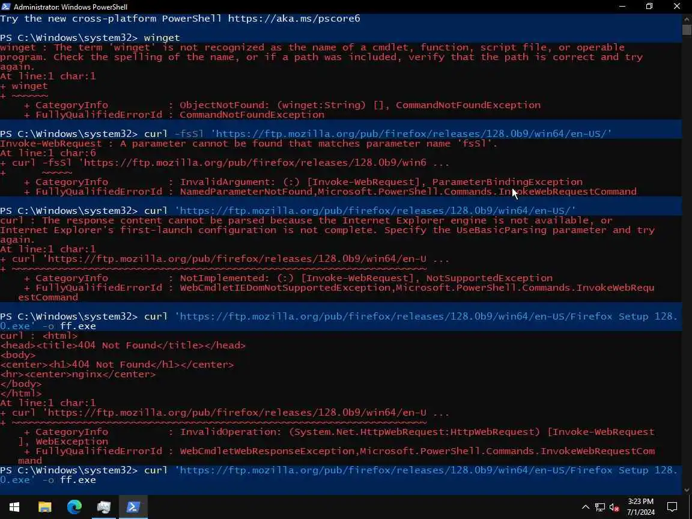The image size is (692, 519).
Task: Open the Windows Start menu
Action: 14,507
